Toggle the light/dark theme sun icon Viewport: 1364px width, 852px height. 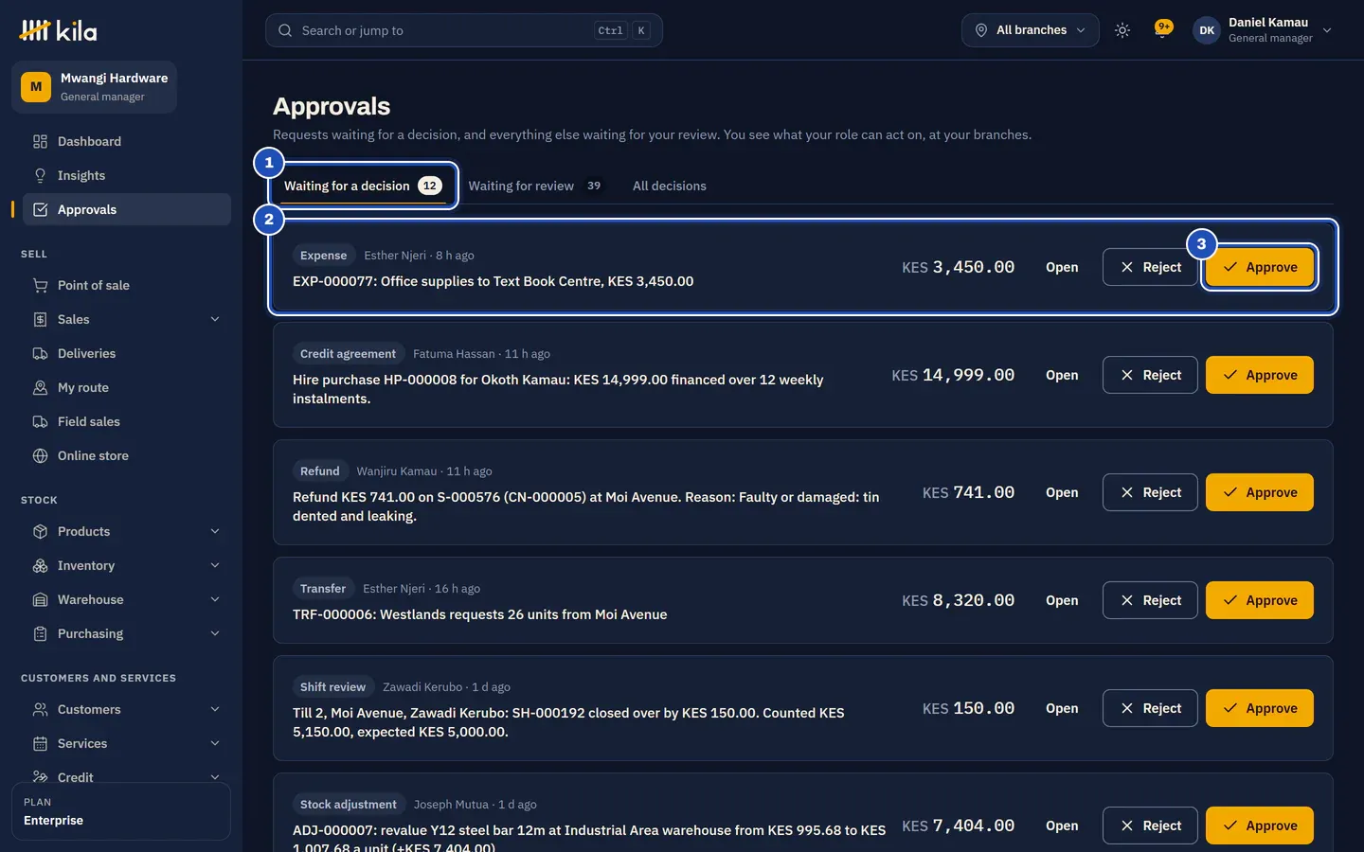click(x=1122, y=30)
